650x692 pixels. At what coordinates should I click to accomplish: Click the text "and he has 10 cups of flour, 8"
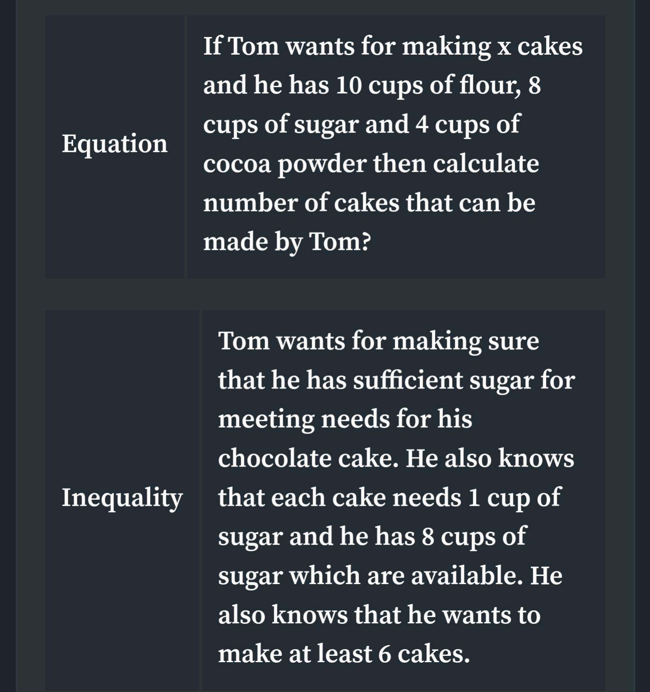(x=372, y=85)
